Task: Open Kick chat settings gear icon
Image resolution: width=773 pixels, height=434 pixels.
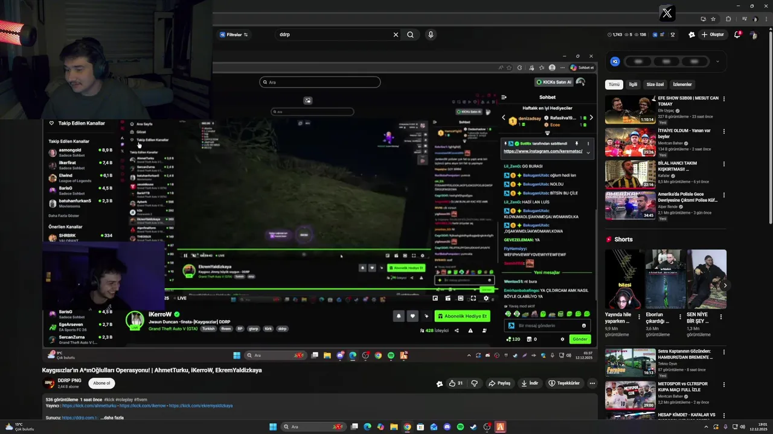Action: point(562,339)
